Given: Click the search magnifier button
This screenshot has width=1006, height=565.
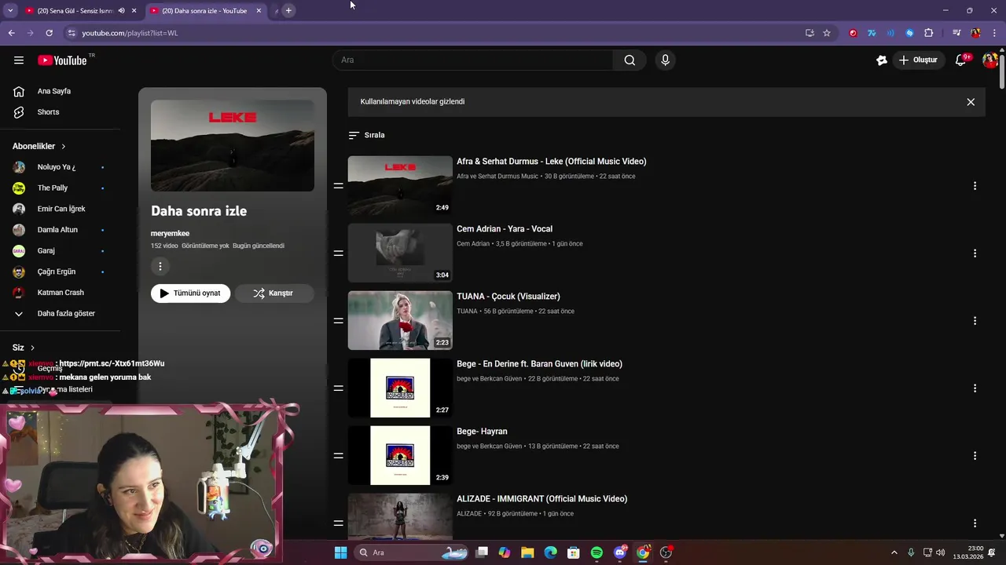Looking at the screenshot, I should (630, 60).
